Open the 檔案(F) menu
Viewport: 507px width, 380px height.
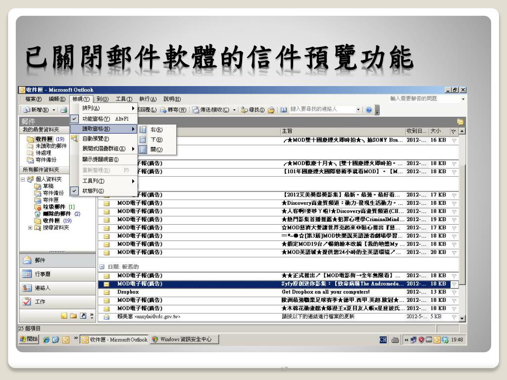tap(33, 99)
